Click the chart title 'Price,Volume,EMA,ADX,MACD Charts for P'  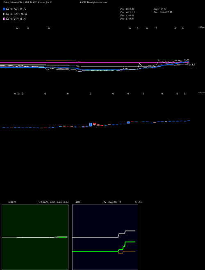coord(27,2)
